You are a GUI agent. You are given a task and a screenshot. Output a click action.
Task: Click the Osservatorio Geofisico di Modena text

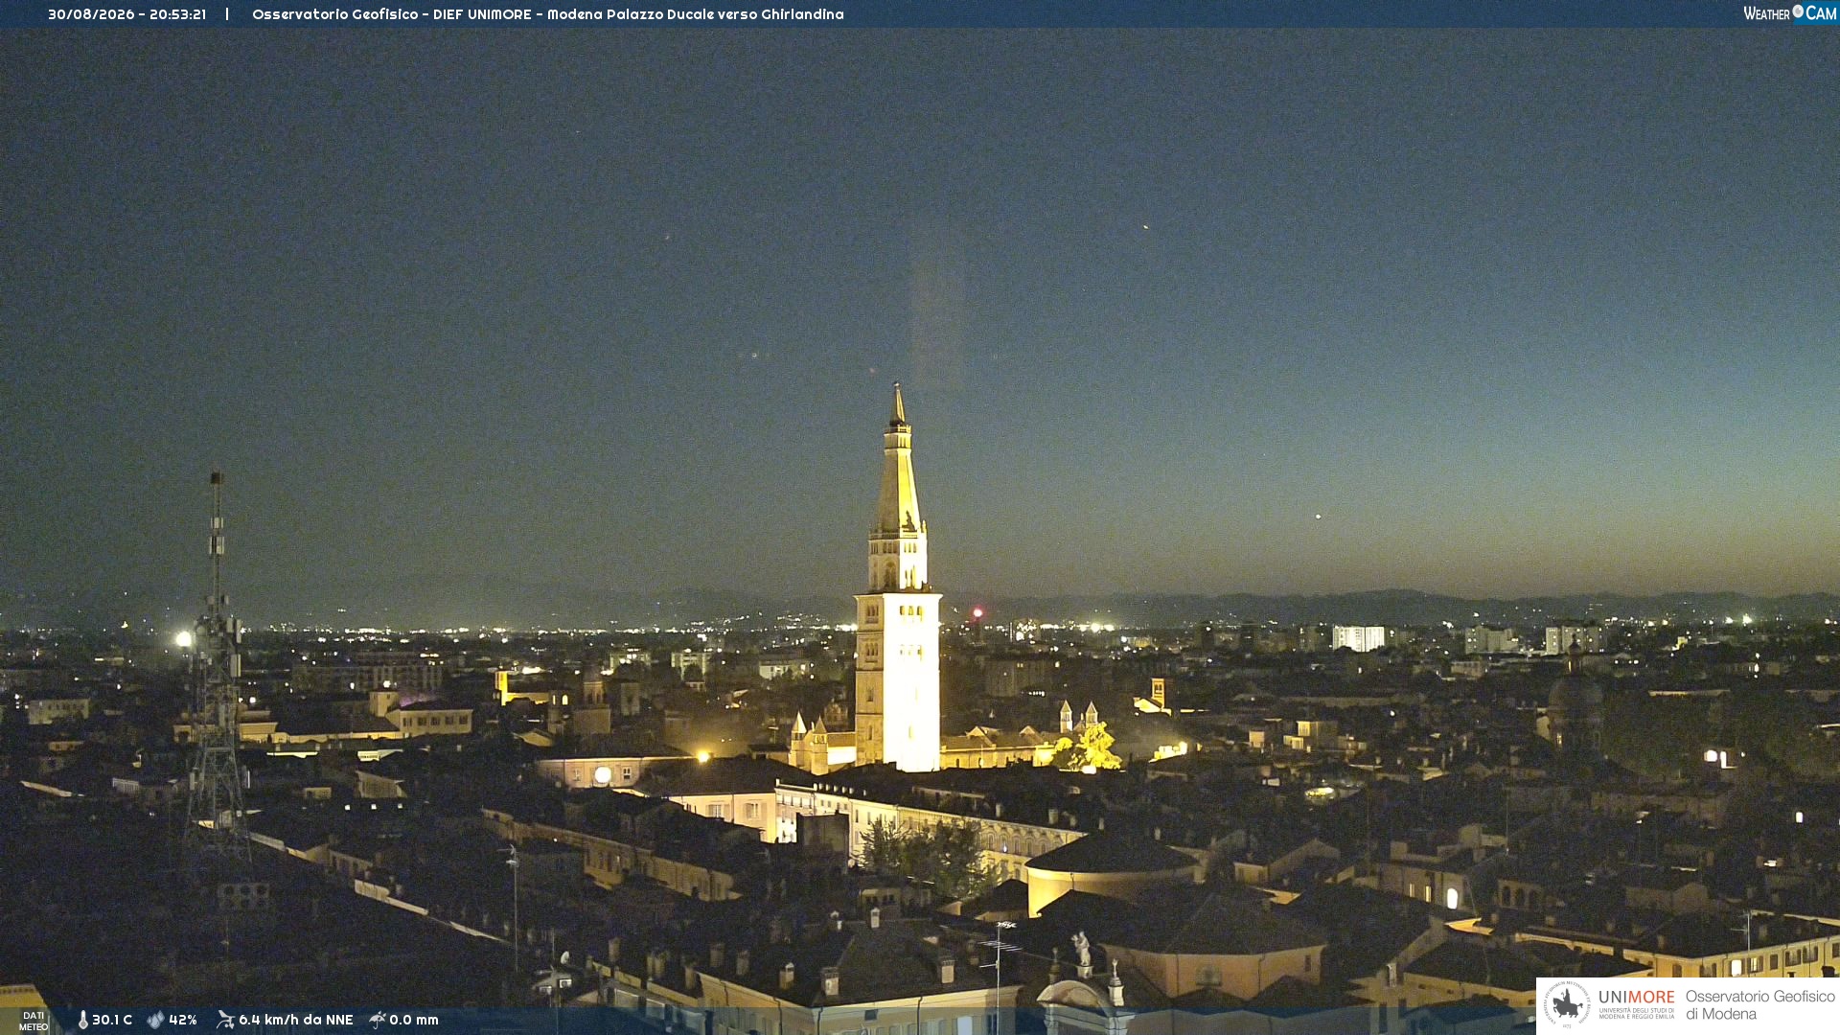(x=1759, y=1004)
